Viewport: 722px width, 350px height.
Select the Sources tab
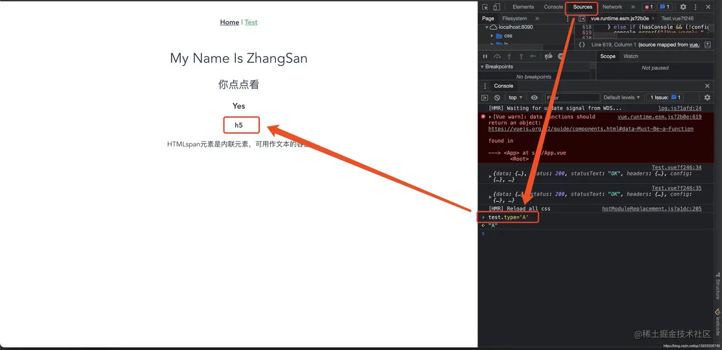click(583, 7)
